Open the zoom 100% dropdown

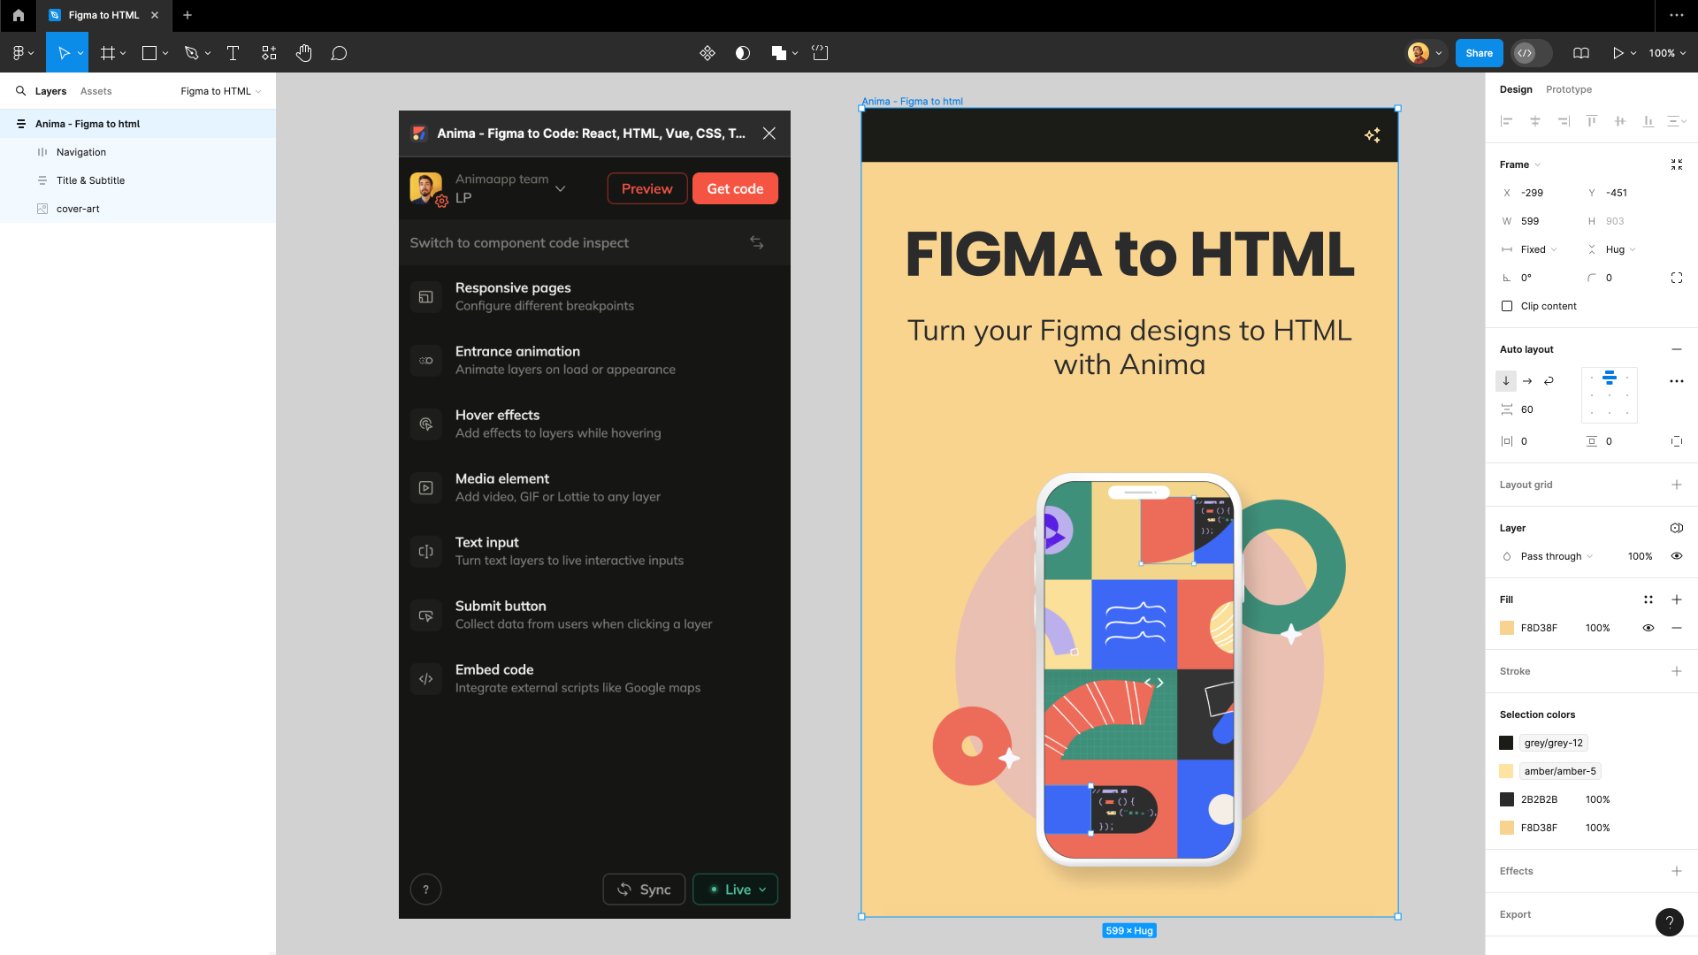pos(1667,53)
